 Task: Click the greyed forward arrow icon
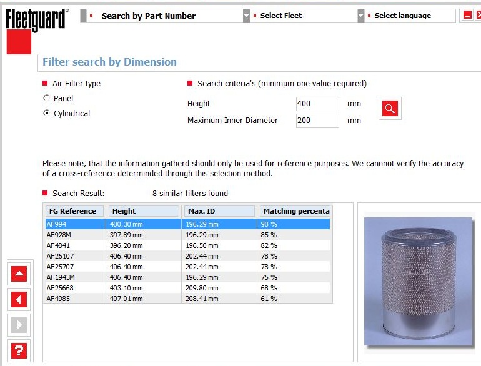[x=19, y=325]
